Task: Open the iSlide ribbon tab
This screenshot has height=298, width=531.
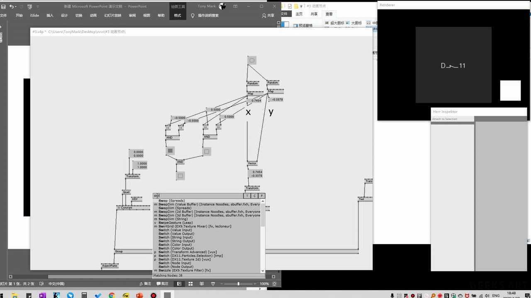Action: (34, 15)
